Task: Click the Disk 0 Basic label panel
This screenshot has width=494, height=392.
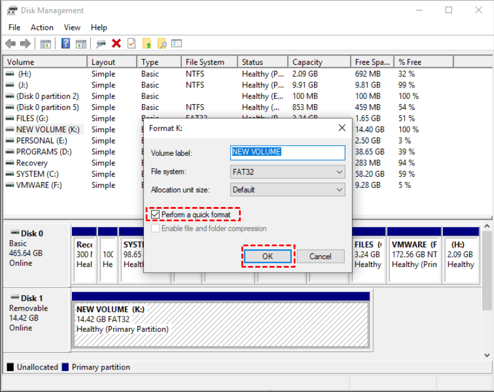Action: coord(36,255)
